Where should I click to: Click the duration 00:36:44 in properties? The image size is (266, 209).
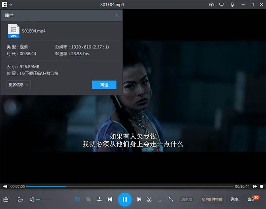coord(28,54)
